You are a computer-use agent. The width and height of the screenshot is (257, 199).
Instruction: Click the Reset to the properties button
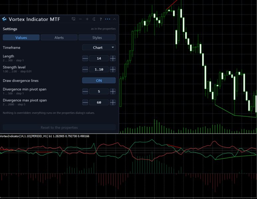point(59,127)
